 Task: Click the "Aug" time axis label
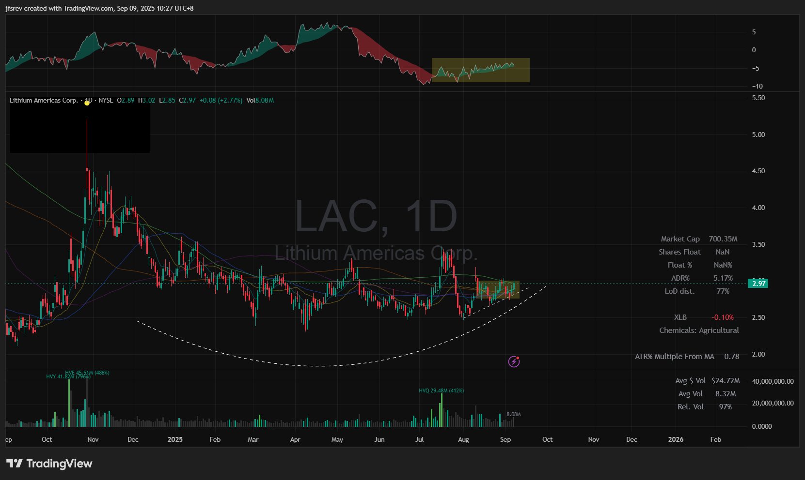(463, 439)
